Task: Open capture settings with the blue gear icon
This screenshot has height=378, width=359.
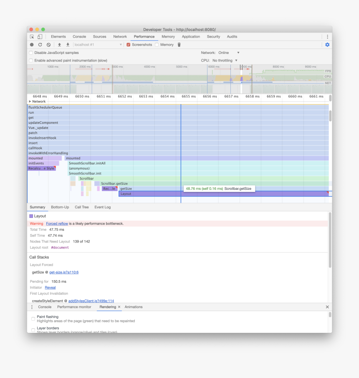Action: (327, 45)
